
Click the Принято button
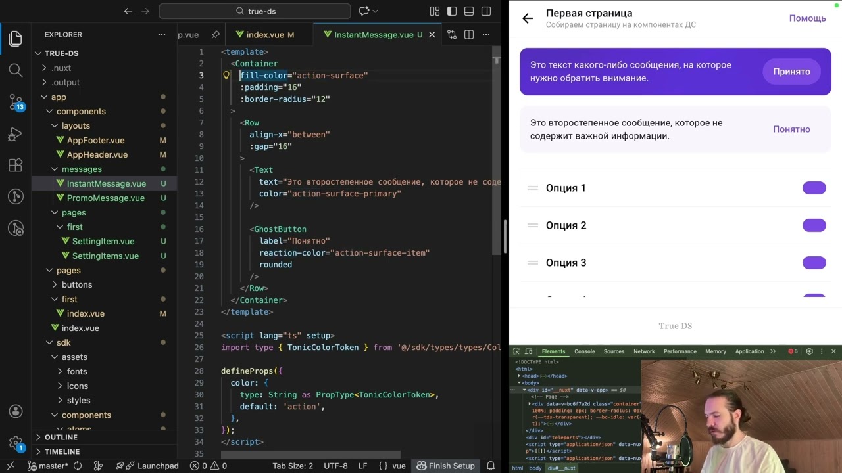792,72
